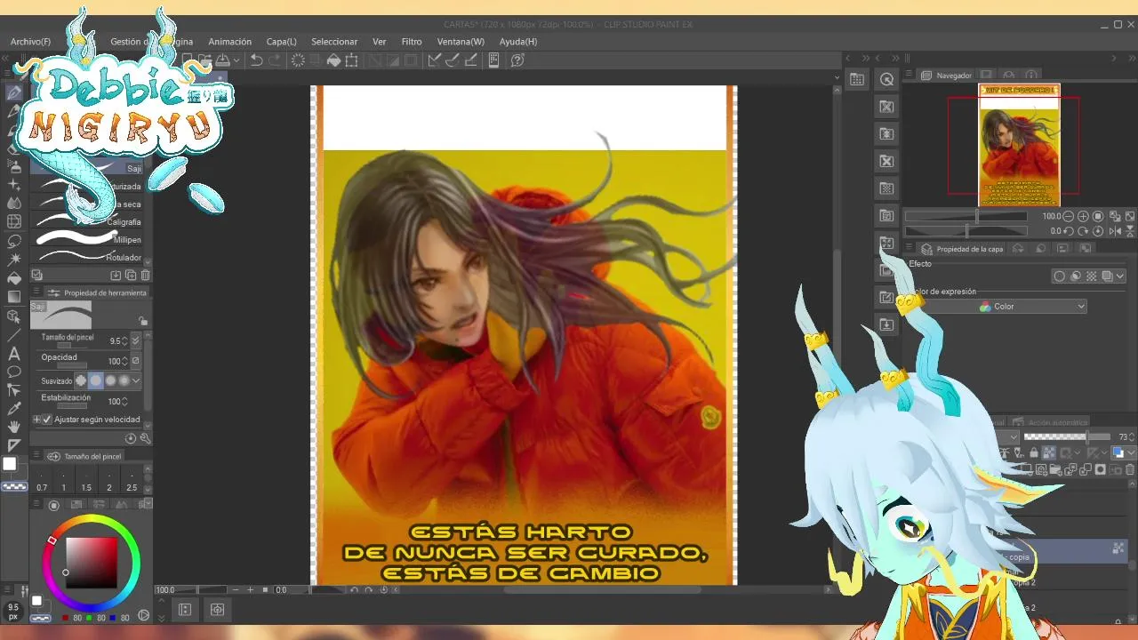Select the Pen tool in the toolbox
The width and height of the screenshot is (1138, 640).
pos(14,92)
